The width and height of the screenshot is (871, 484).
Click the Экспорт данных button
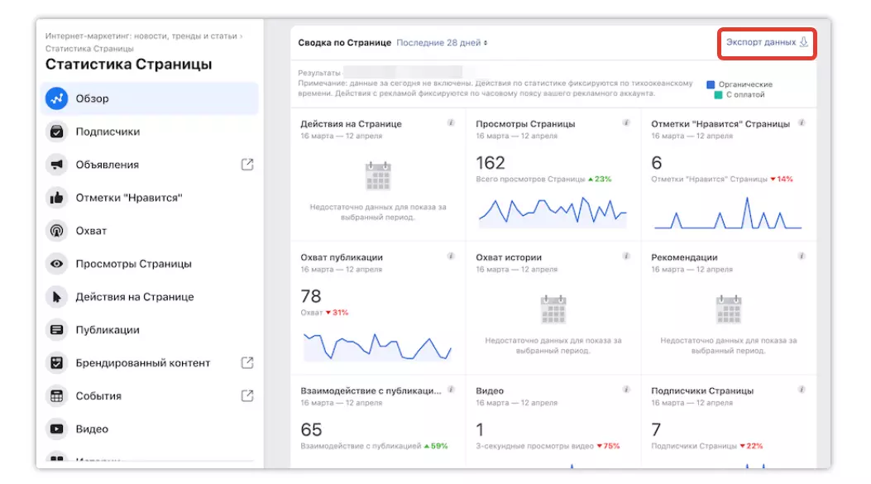tap(767, 43)
